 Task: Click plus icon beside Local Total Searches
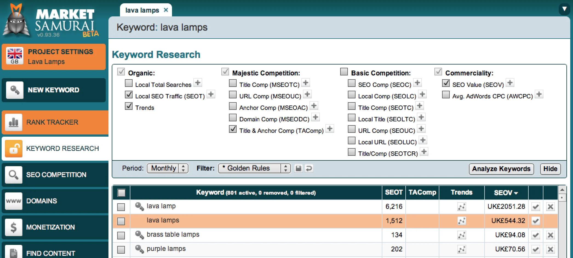pos(197,83)
